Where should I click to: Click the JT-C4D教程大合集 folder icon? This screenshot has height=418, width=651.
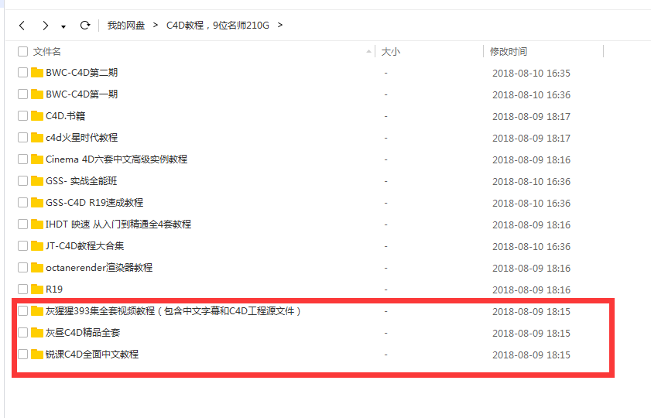[37, 245]
